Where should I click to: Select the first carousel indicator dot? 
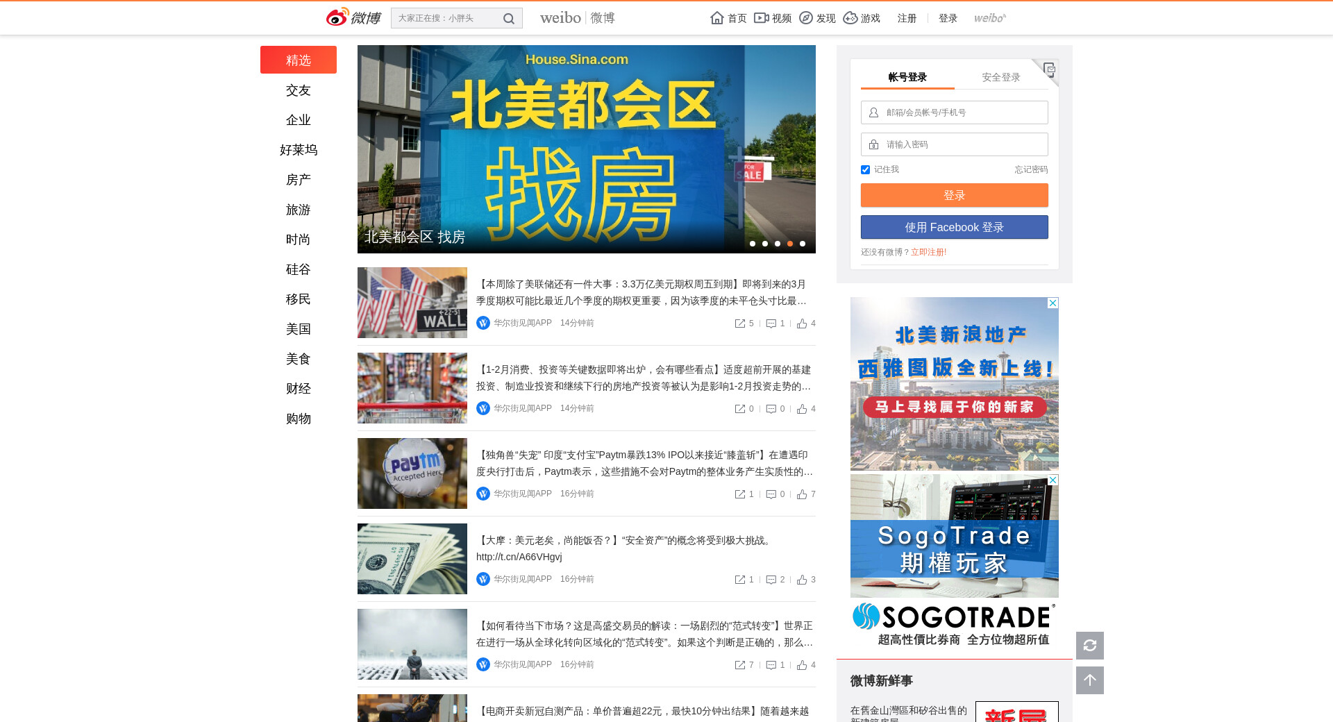753,244
